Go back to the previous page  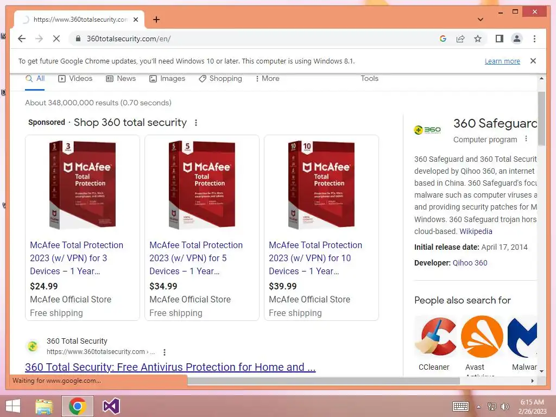pyautogui.click(x=22, y=39)
